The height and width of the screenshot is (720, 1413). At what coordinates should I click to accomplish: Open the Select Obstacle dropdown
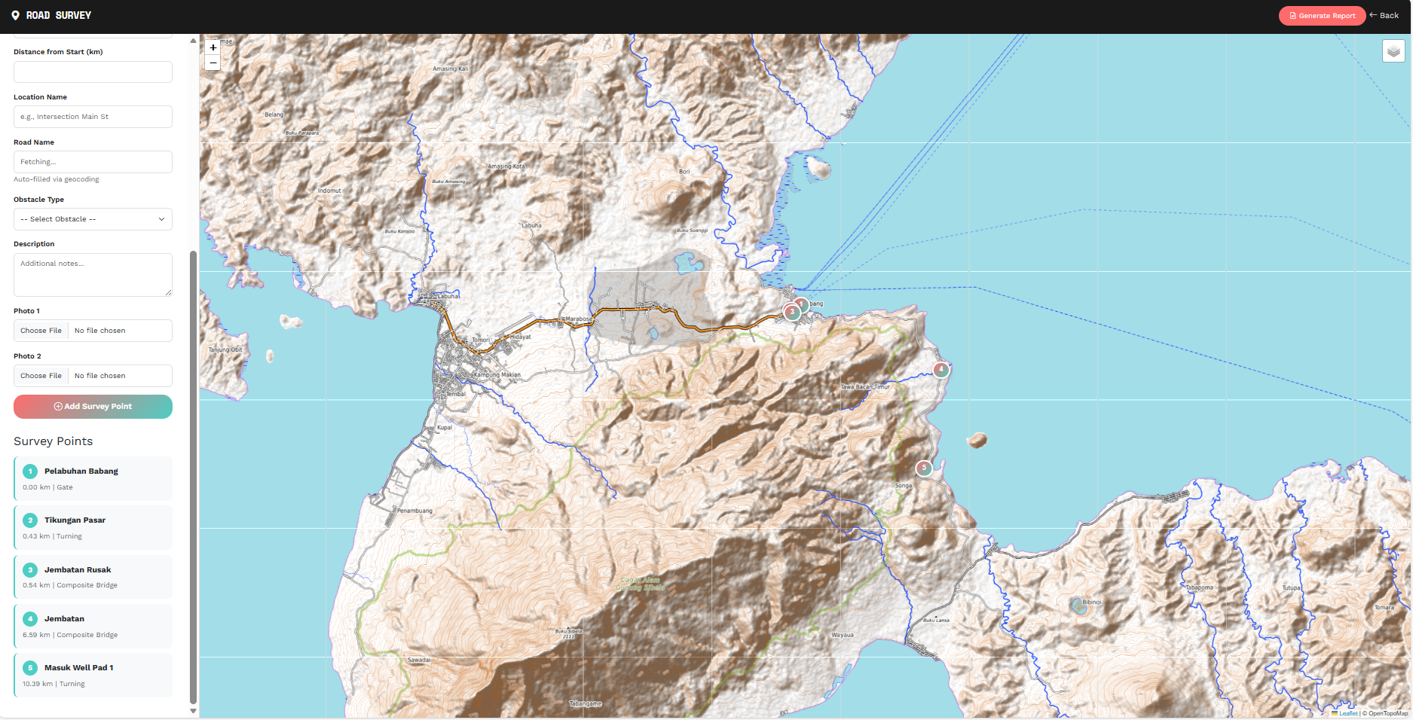(93, 219)
